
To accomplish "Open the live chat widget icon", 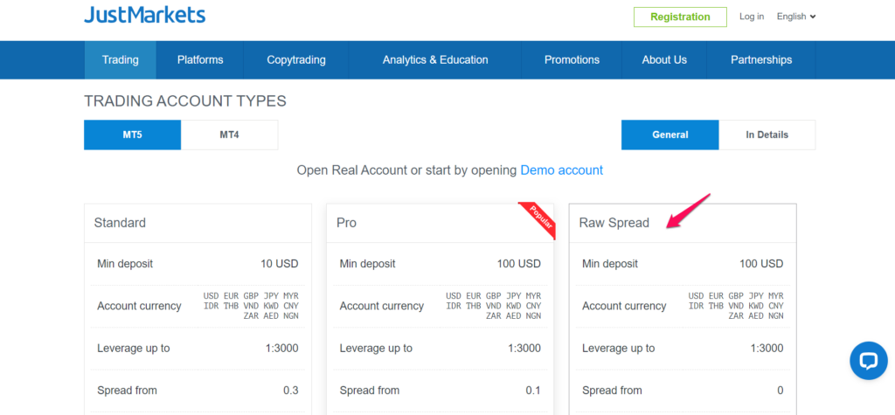I will coord(868,361).
